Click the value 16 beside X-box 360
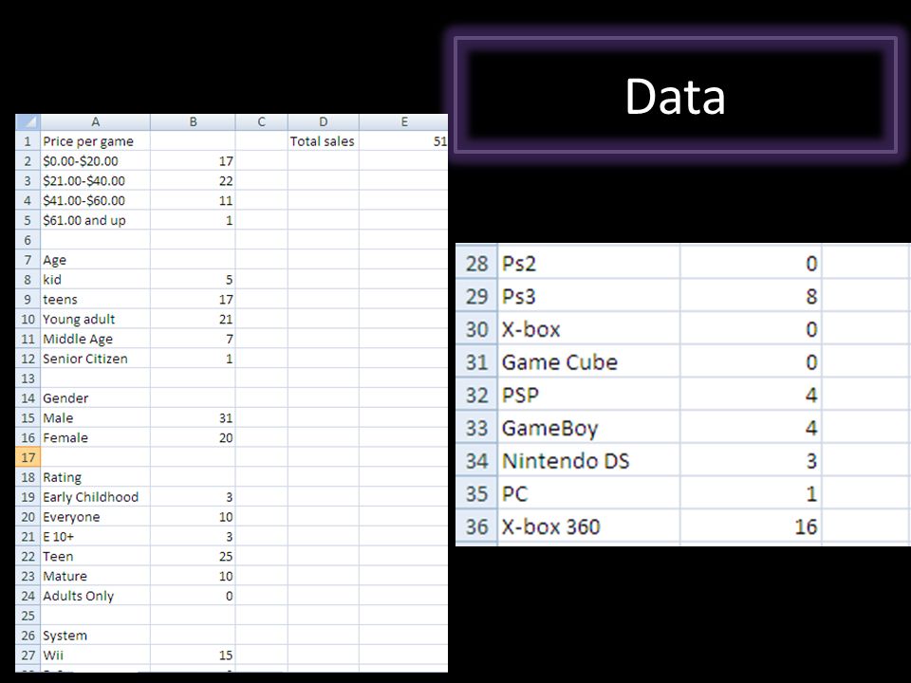Viewport: 911px width, 683px height. click(x=750, y=526)
